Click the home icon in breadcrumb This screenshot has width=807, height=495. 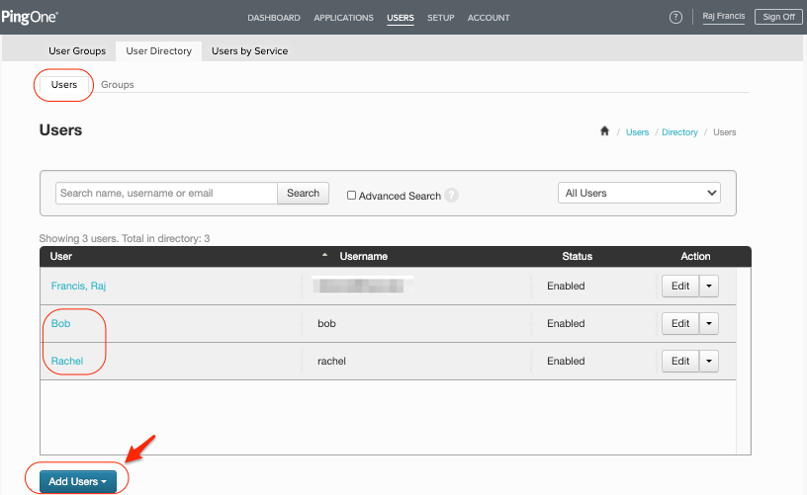pos(604,131)
